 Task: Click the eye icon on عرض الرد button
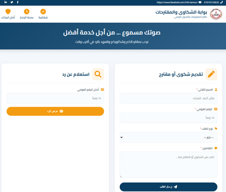coord(61,111)
